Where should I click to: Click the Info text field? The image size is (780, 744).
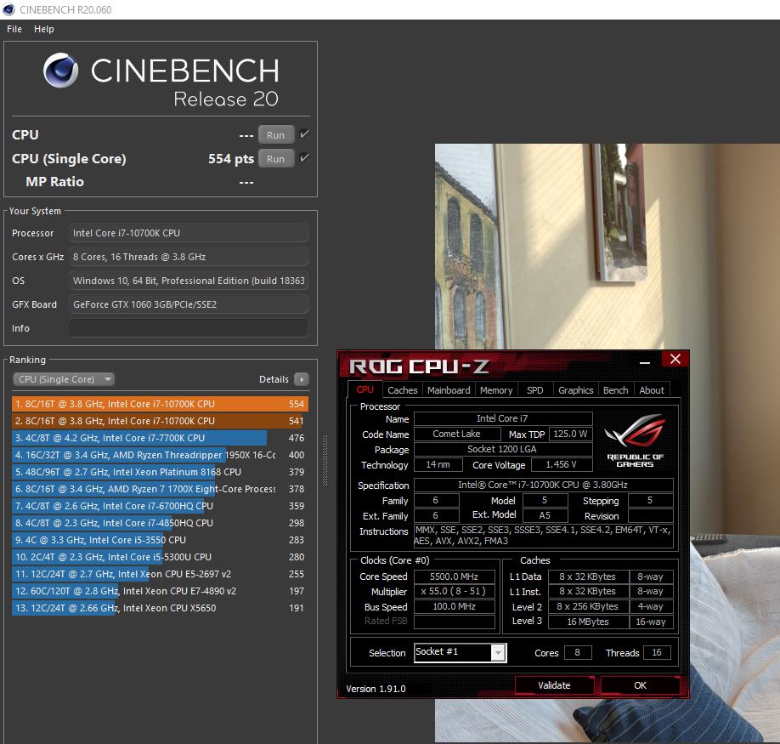tap(188, 328)
